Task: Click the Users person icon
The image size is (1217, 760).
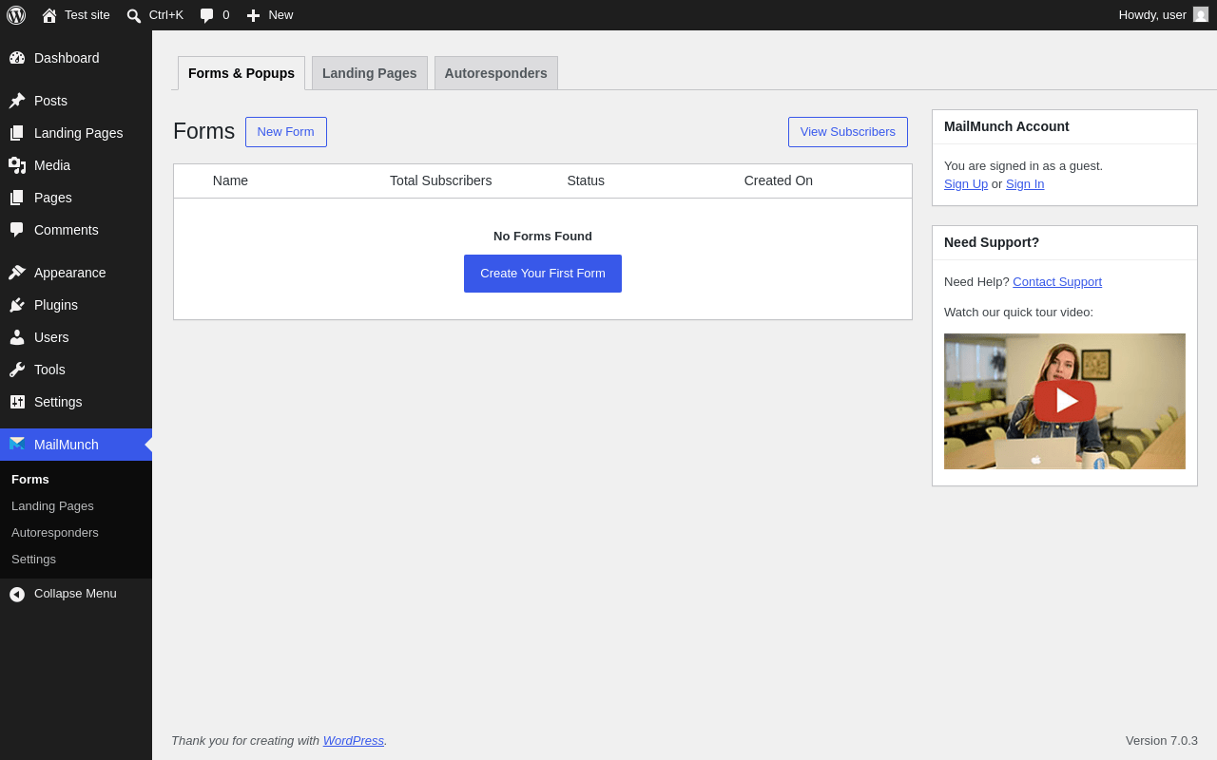Action: click(17, 337)
